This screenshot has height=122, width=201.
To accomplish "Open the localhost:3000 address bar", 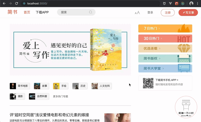I will pyautogui.click(x=91, y=3).
